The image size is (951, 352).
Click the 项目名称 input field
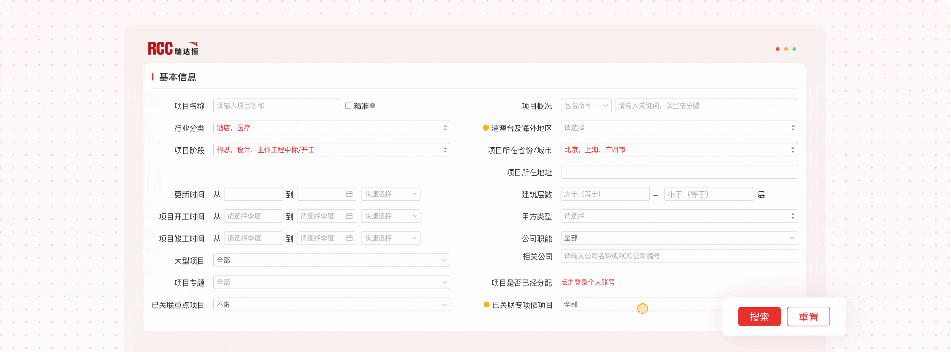(276, 106)
